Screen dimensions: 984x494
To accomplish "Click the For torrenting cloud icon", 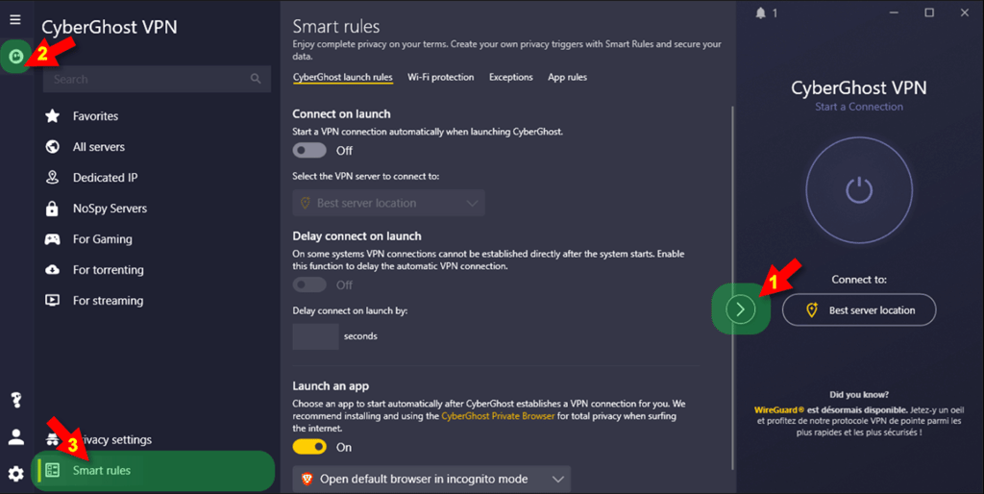I will [x=53, y=270].
